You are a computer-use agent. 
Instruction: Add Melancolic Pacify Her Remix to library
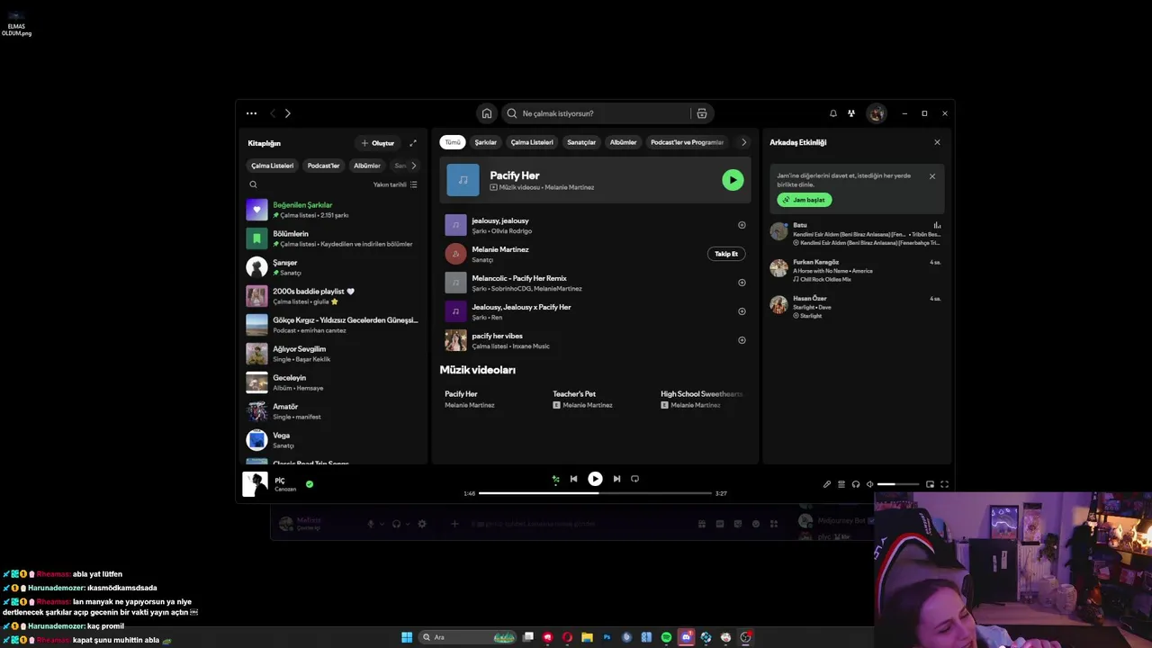(742, 283)
